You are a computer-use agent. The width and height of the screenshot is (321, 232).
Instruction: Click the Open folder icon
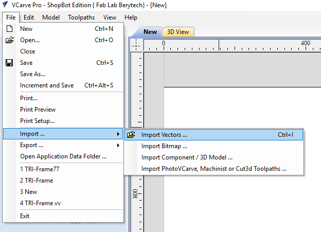point(9,40)
